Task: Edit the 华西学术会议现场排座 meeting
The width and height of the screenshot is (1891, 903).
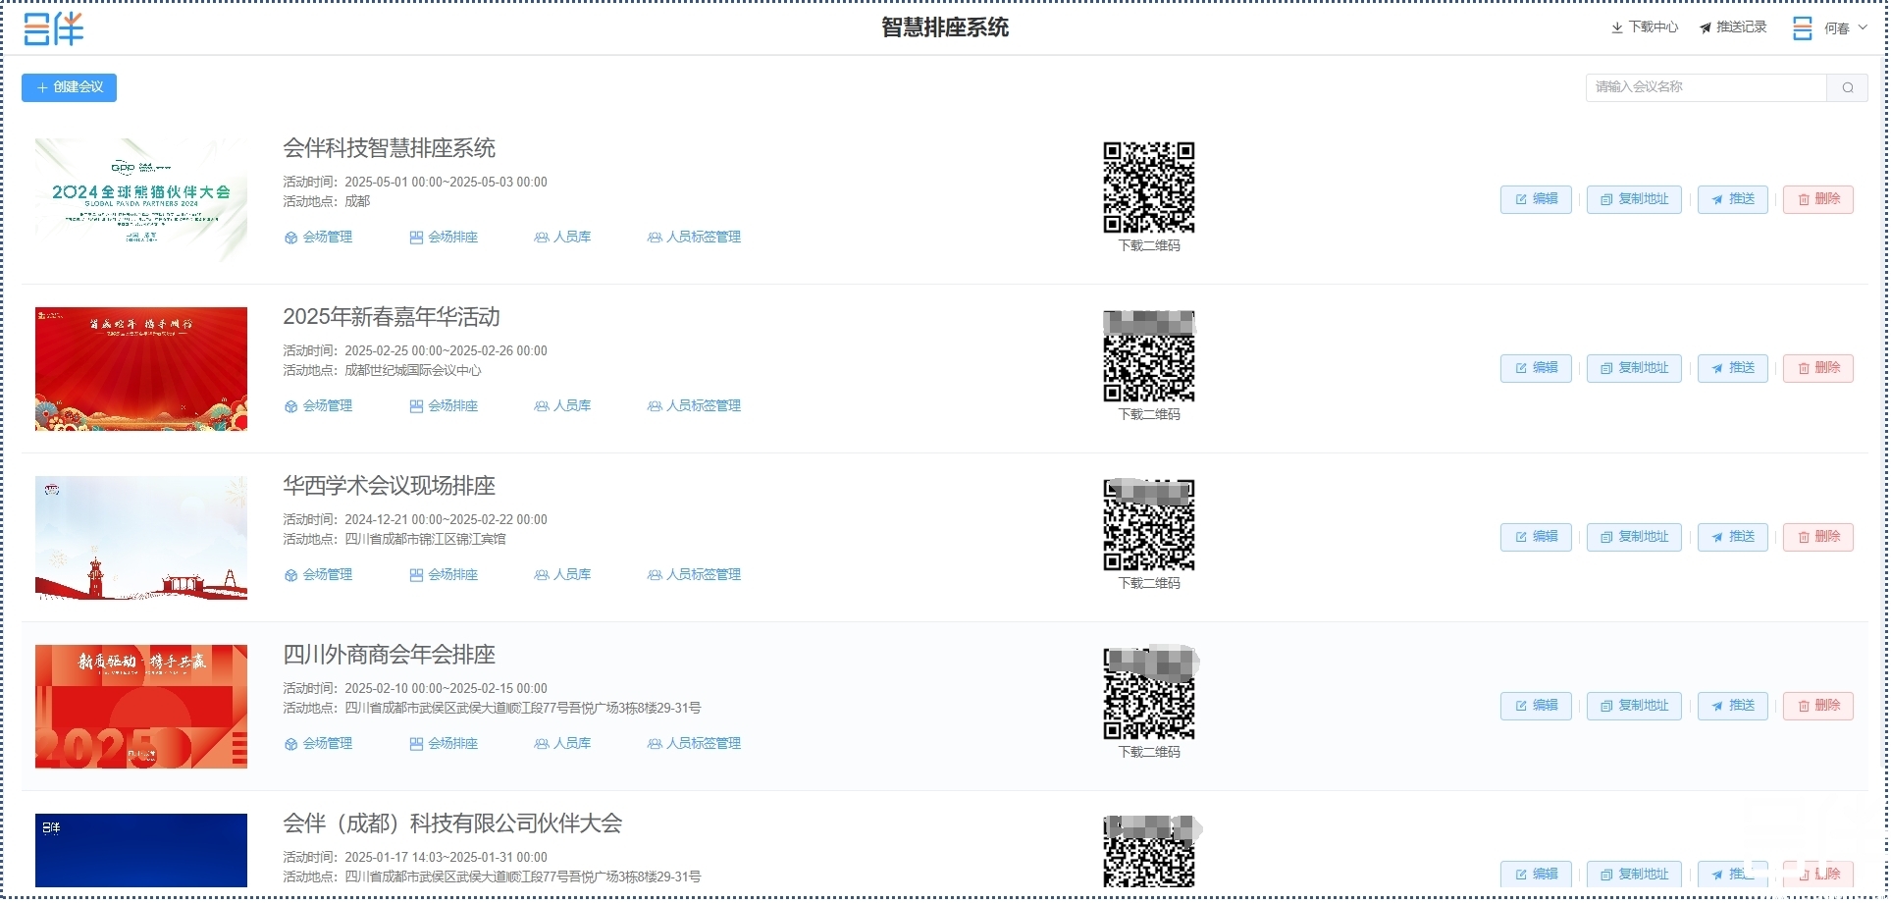Action: [1536, 537]
